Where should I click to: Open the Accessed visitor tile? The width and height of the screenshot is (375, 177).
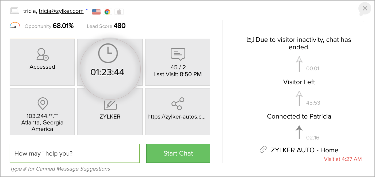coord(42,62)
